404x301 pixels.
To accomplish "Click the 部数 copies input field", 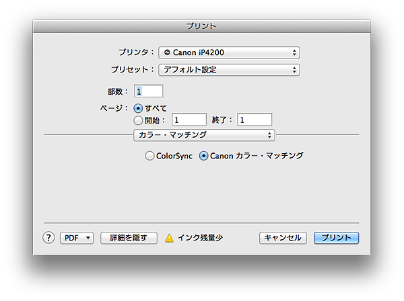I will click(148, 91).
